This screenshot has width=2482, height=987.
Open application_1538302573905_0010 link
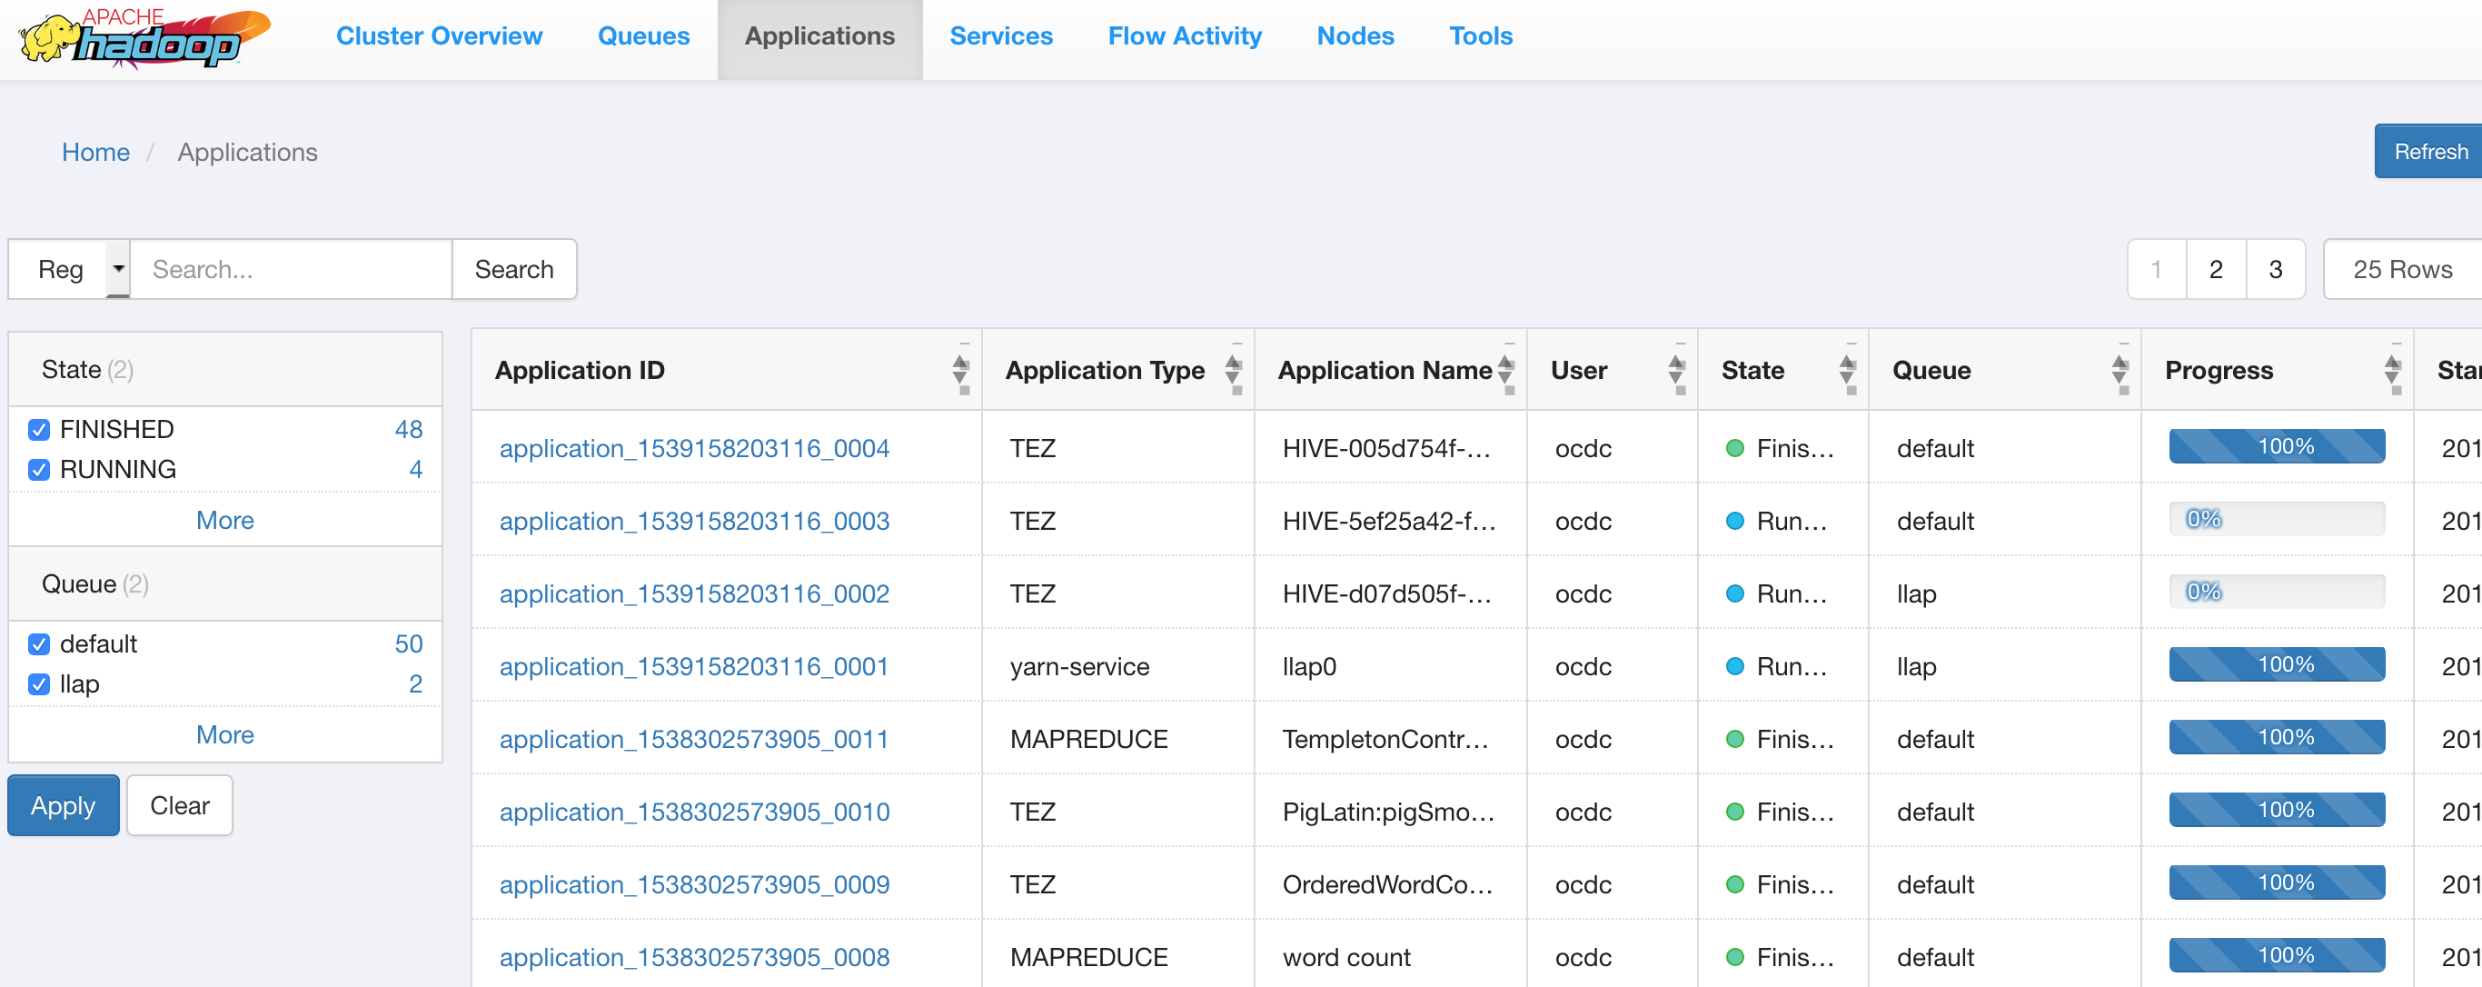[694, 812]
